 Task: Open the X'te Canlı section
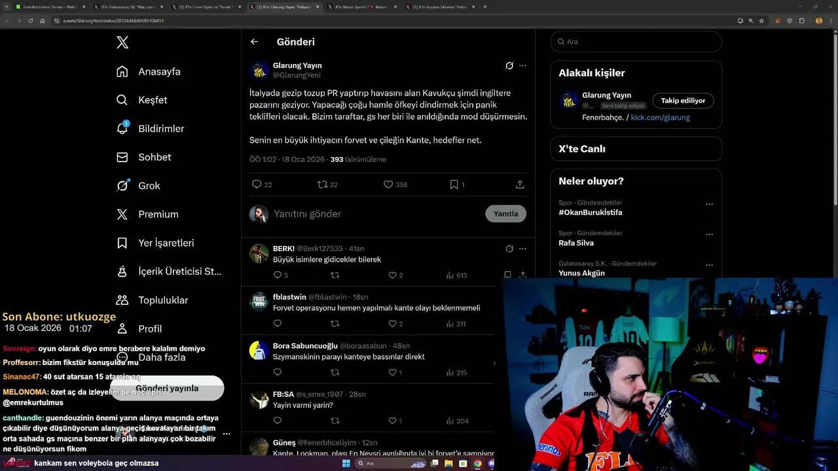(636, 148)
